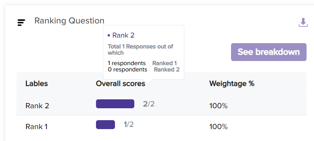Click the Ranked 1 text in tooltip
This screenshot has height=141, width=314.
164,63
